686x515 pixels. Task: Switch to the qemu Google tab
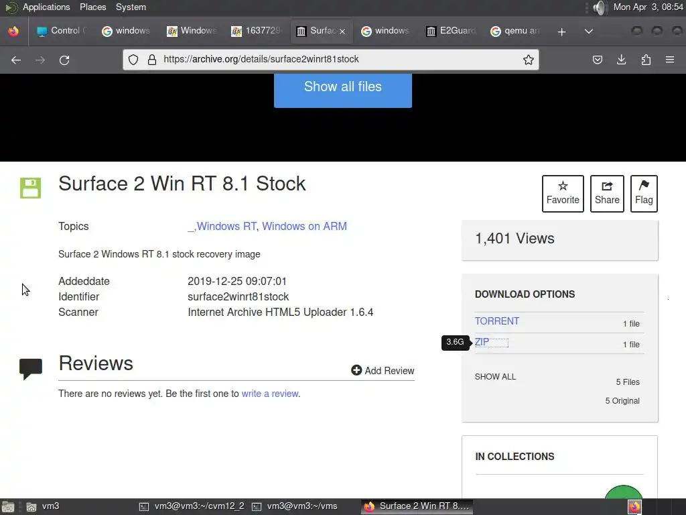tap(516, 31)
